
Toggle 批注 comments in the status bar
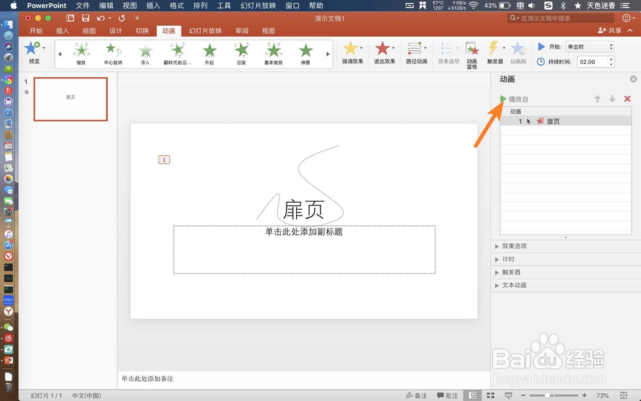(x=447, y=395)
